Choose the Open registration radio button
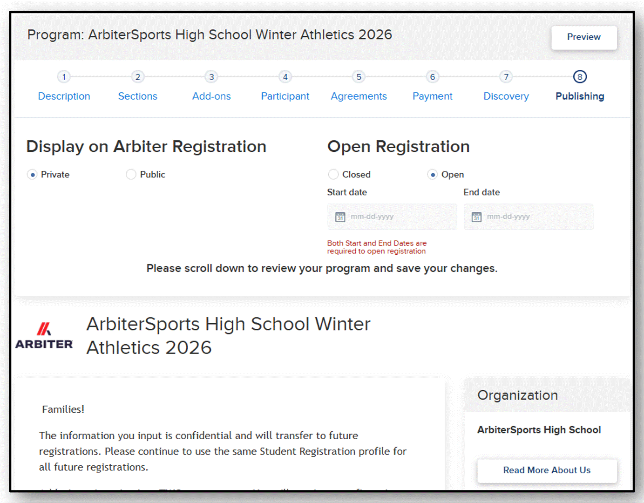The image size is (644, 503). [x=433, y=175]
